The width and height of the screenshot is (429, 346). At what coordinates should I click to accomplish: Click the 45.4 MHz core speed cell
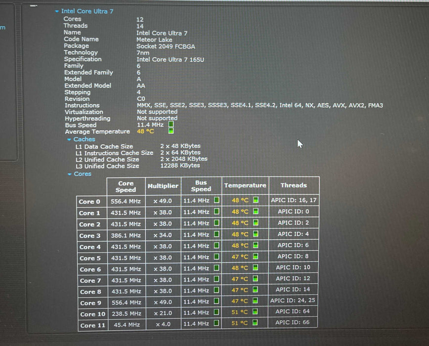127,325
